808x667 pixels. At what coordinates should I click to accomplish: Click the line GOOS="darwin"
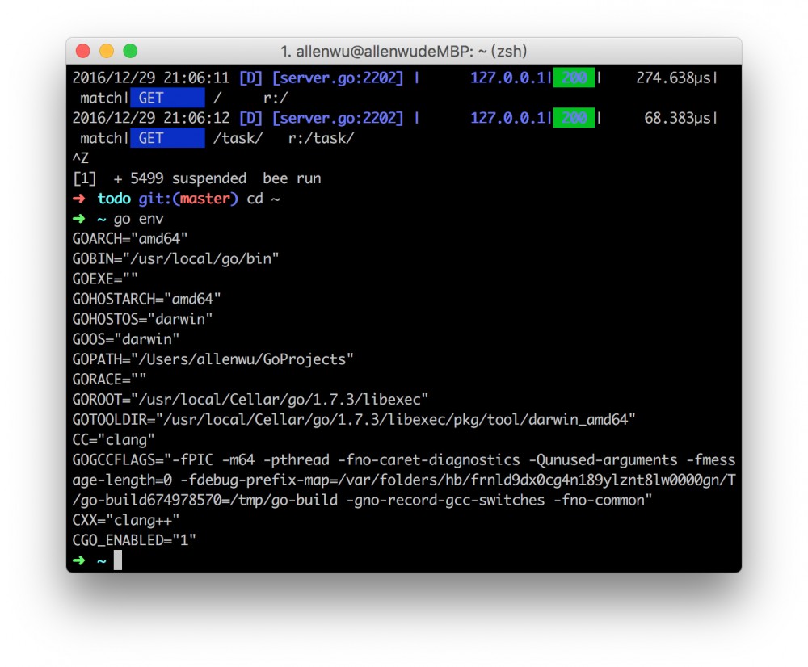[126, 339]
